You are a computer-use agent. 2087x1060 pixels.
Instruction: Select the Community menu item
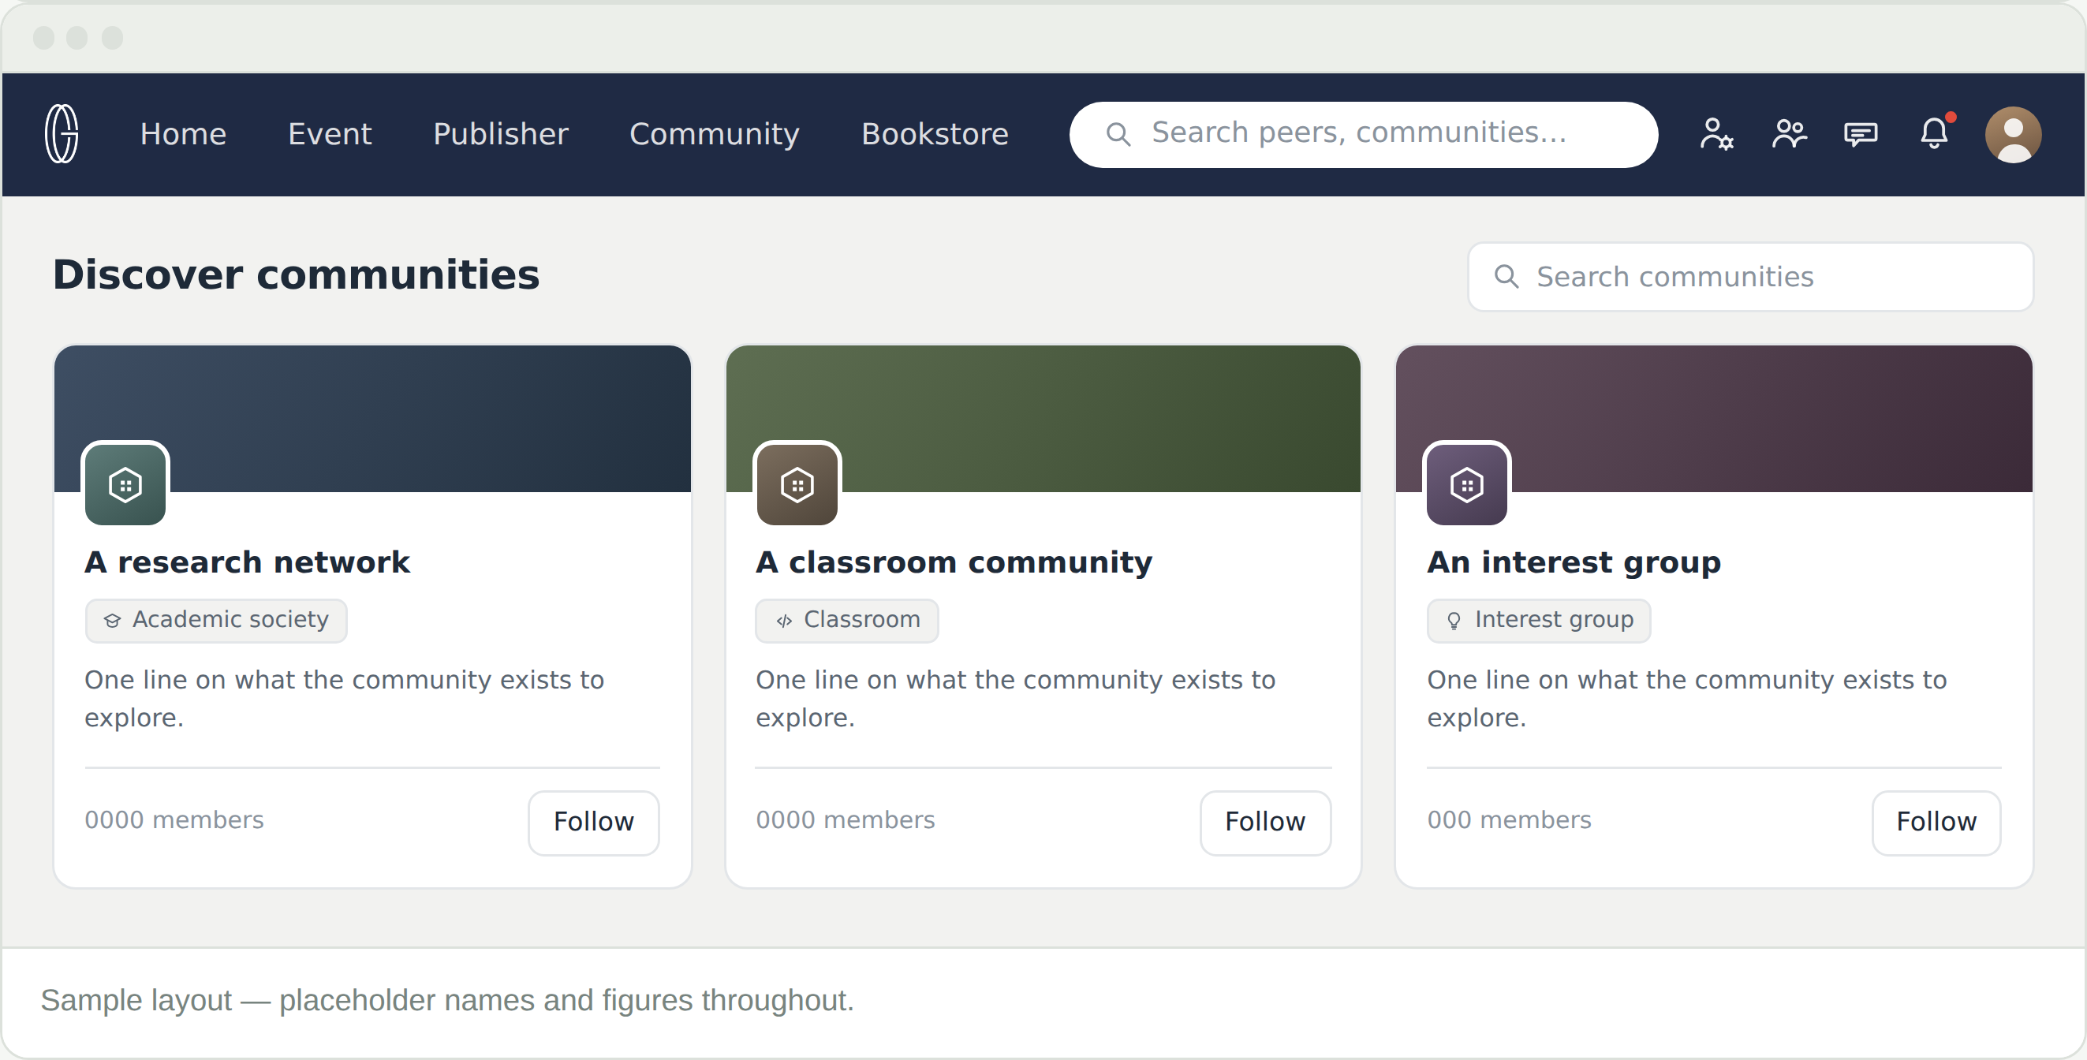[x=715, y=135]
